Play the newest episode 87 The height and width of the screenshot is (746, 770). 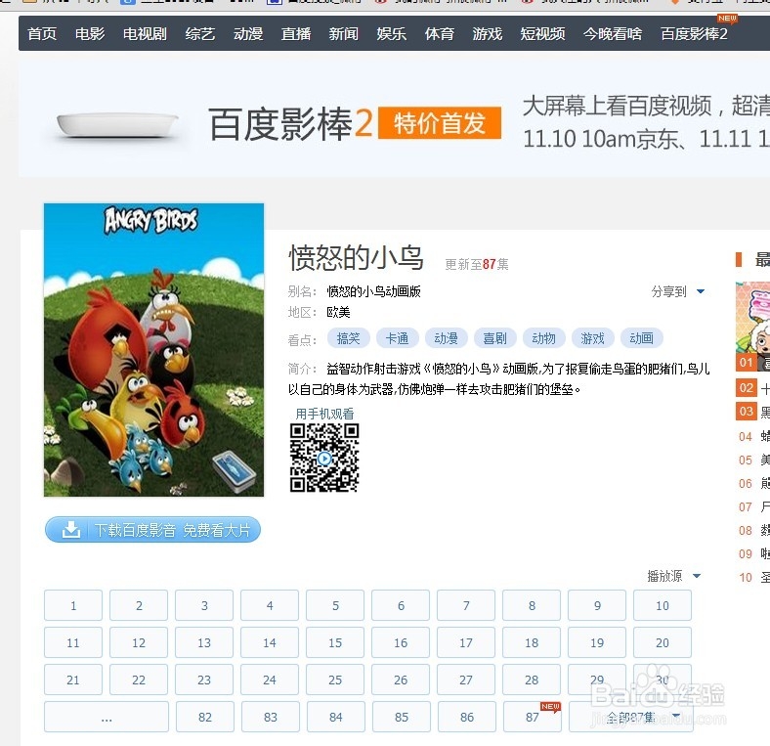[533, 717]
